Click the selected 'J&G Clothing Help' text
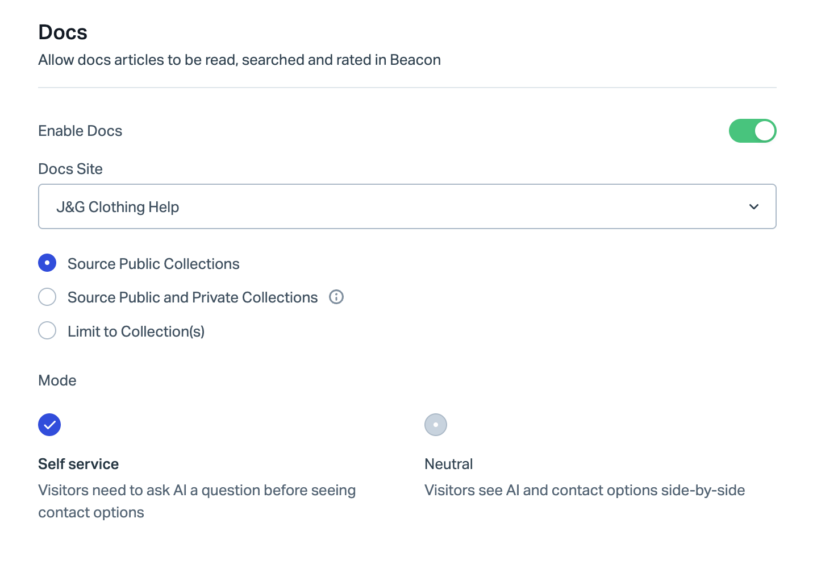The image size is (817, 564). pyautogui.click(x=118, y=207)
